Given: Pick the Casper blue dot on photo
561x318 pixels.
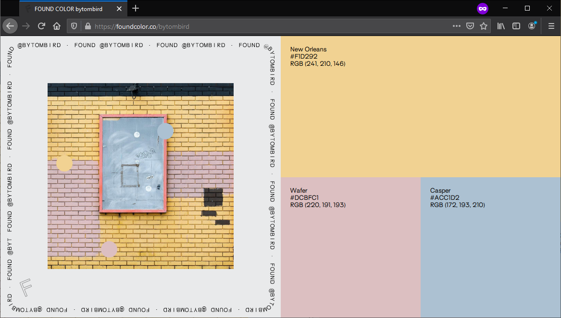Looking at the screenshot, I should coord(165,131).
